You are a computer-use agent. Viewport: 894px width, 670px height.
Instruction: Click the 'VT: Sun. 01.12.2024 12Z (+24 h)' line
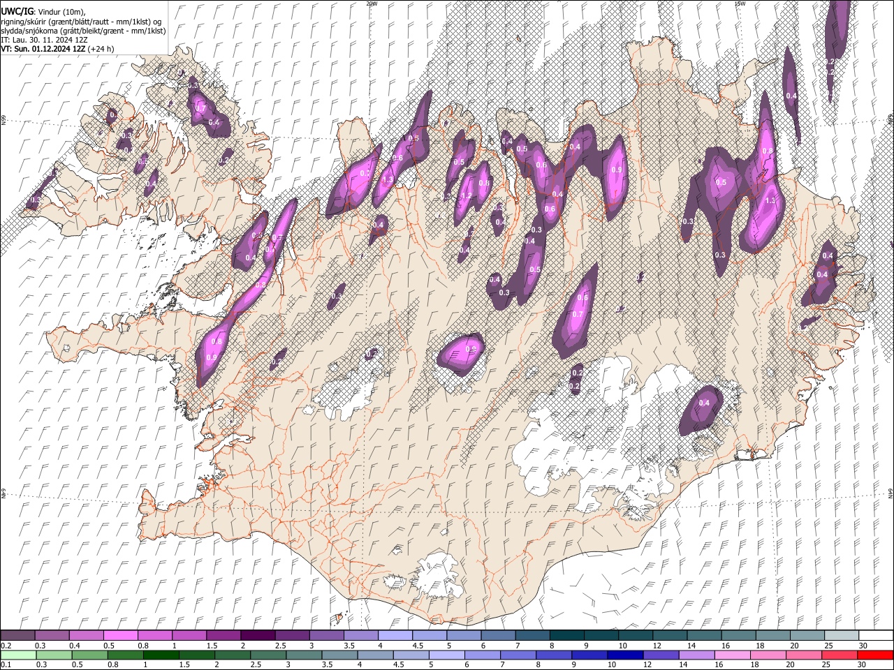57,49
